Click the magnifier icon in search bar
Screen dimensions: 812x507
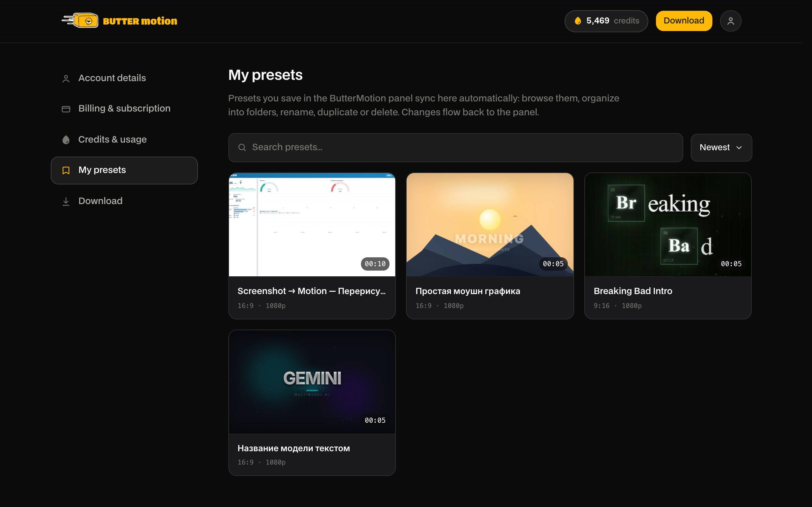point(242,148)
